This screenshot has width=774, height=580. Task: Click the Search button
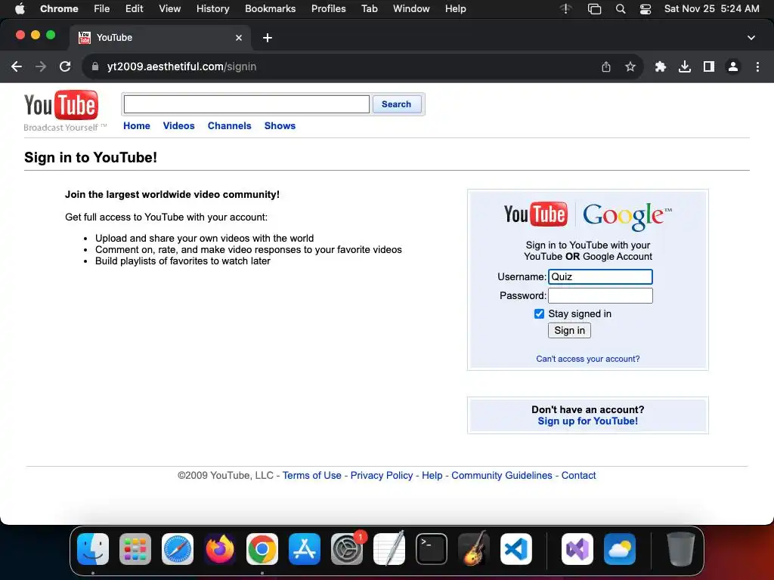click(396, 104)
